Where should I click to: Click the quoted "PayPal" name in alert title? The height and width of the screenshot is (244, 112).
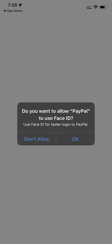(x=80, y=111)
